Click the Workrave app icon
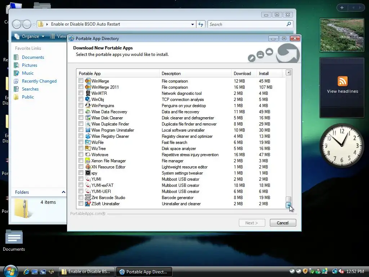The image size is (369, 277). coord(88,154)
